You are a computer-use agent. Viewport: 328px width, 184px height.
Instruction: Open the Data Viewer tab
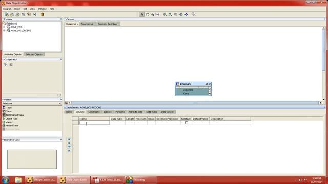(168, 112)
